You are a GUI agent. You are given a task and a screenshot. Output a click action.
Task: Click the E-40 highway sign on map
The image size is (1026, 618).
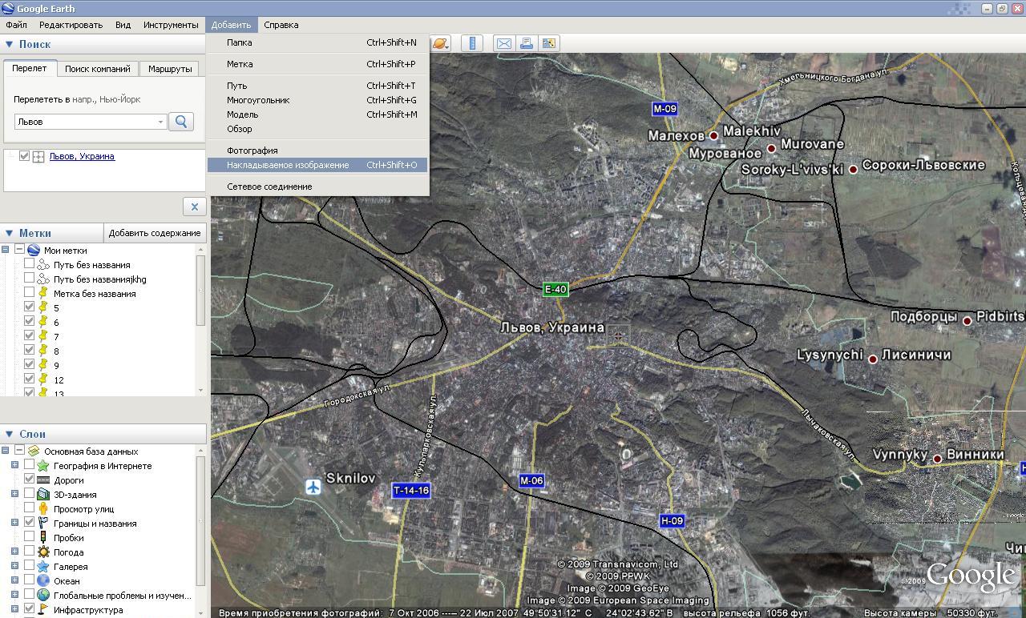tap(555, 289)
